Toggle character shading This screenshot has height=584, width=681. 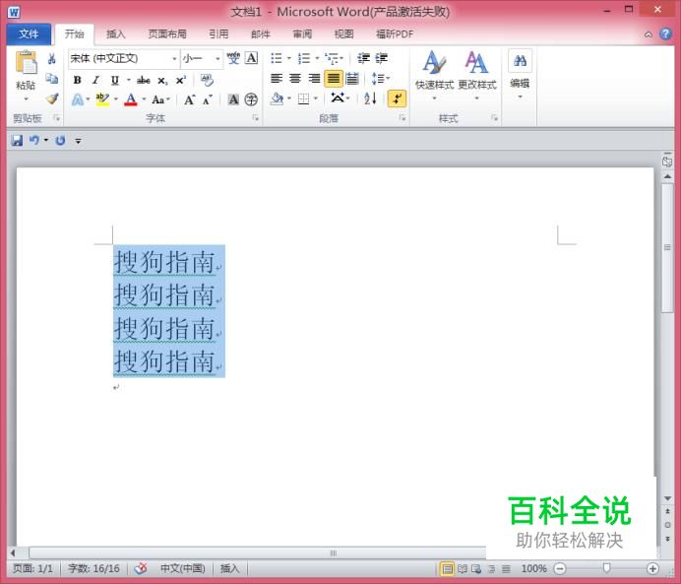(x=233, y=99)
